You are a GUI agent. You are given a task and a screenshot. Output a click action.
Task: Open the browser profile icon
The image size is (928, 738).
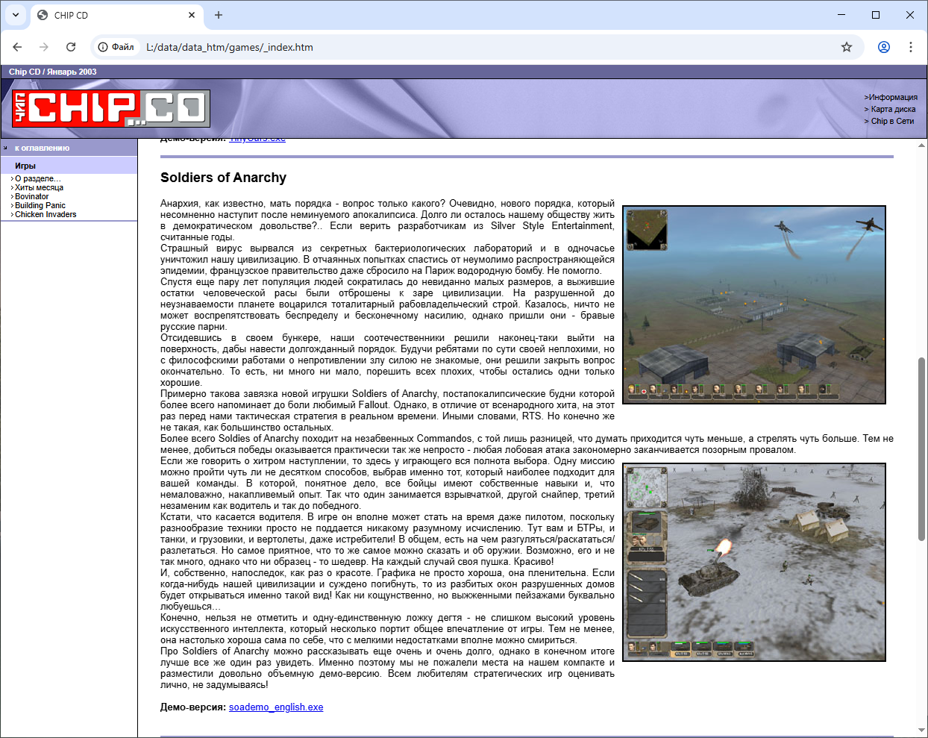(x=884, y=47)
